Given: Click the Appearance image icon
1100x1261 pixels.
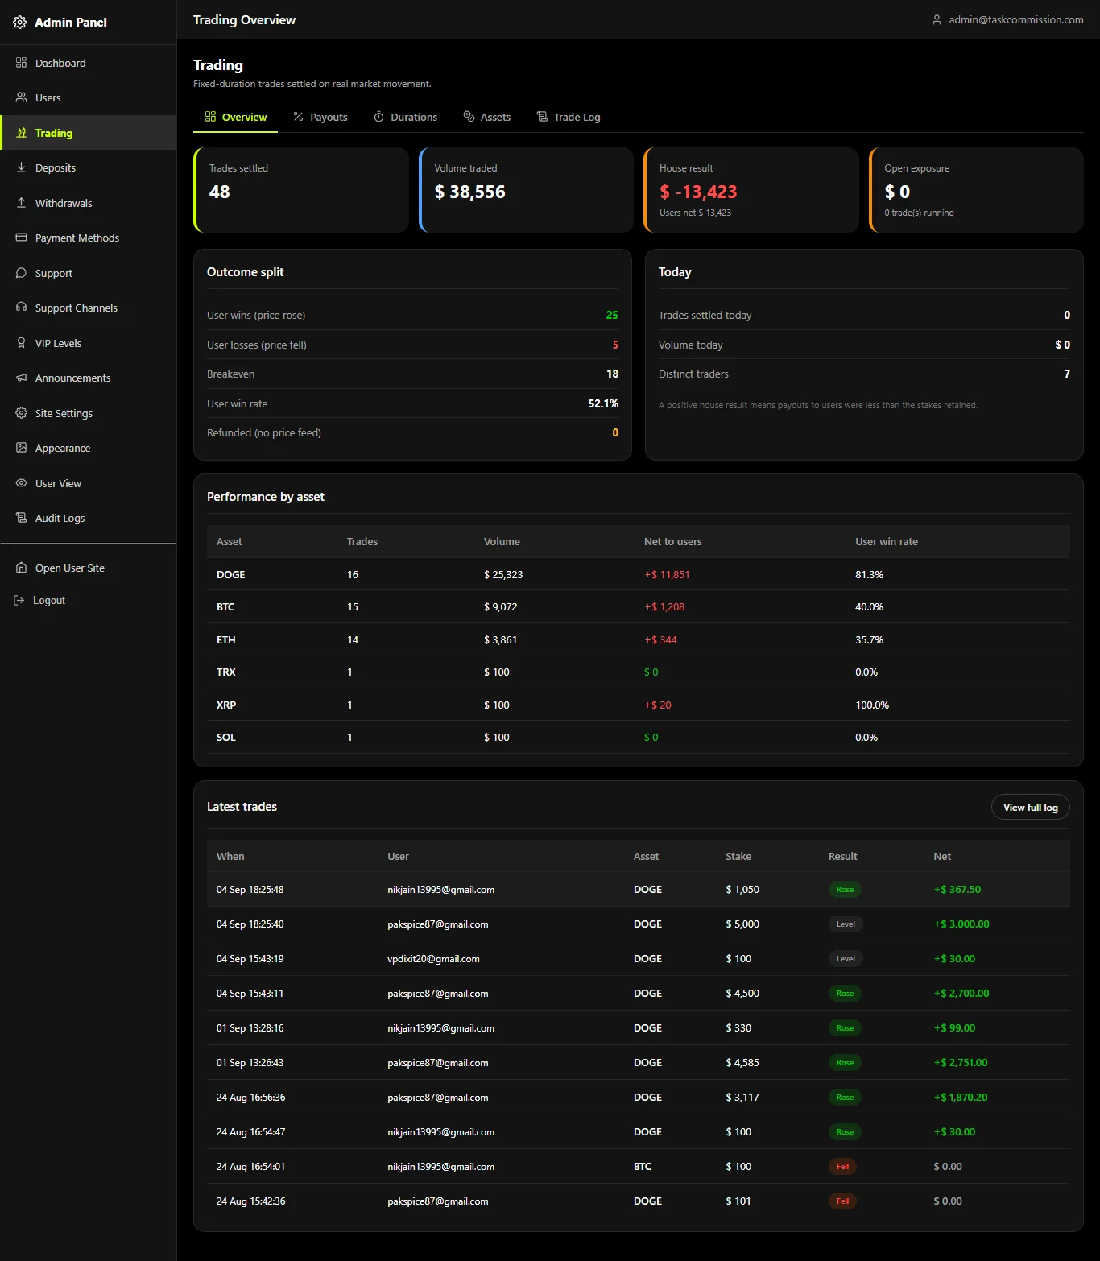Looking at the screenshot, I should [x=22, y=448].
